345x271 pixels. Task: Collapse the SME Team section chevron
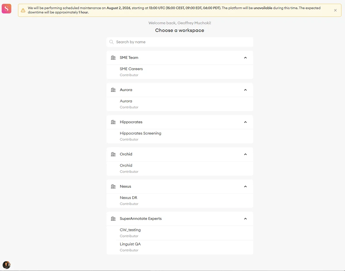tap(245, 58)
